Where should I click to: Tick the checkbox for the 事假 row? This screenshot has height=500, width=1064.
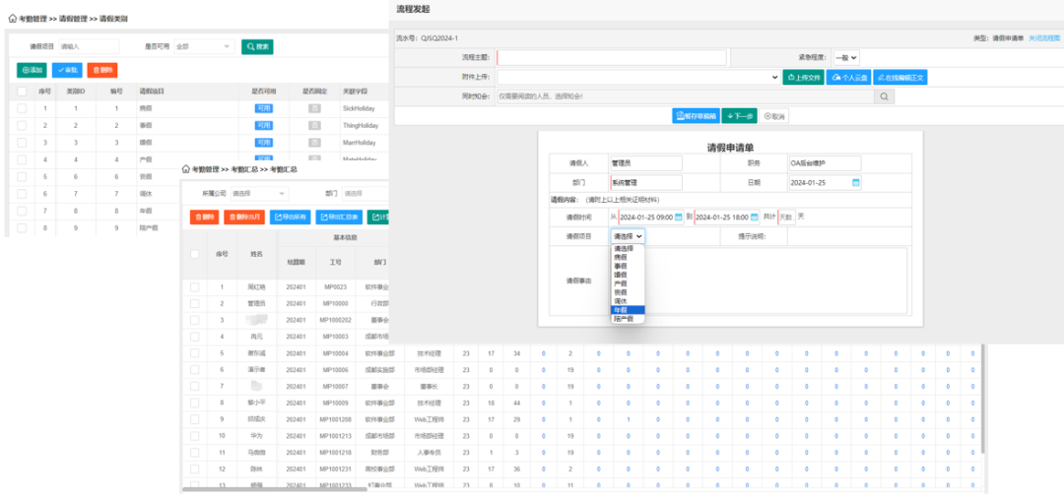(22, 125)
